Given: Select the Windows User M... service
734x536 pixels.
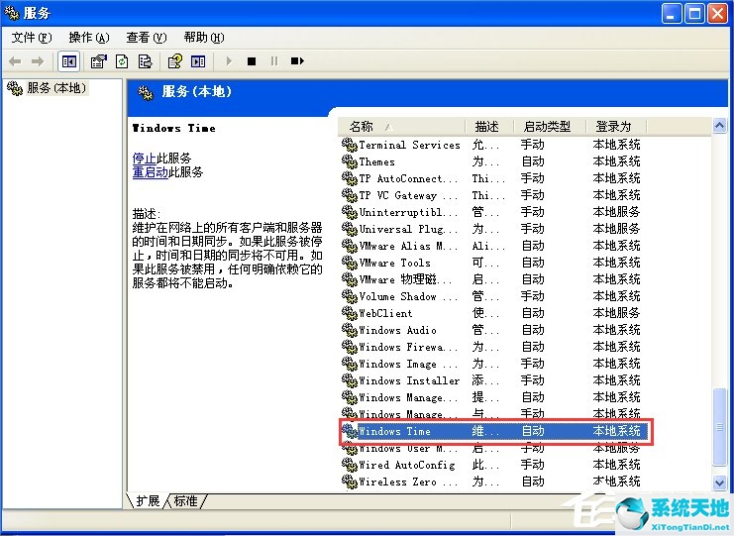Looking at the screenshot, I should point(408,449).
